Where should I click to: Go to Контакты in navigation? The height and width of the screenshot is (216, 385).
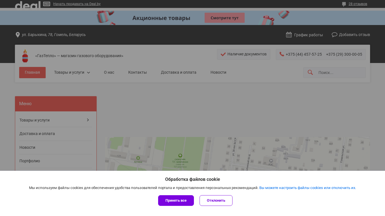138,72
